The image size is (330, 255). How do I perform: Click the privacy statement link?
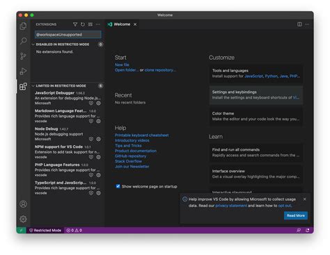coord(231,206)
